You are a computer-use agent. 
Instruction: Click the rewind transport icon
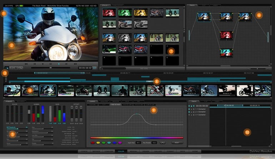pyautogui.click(x=26, y=64)
